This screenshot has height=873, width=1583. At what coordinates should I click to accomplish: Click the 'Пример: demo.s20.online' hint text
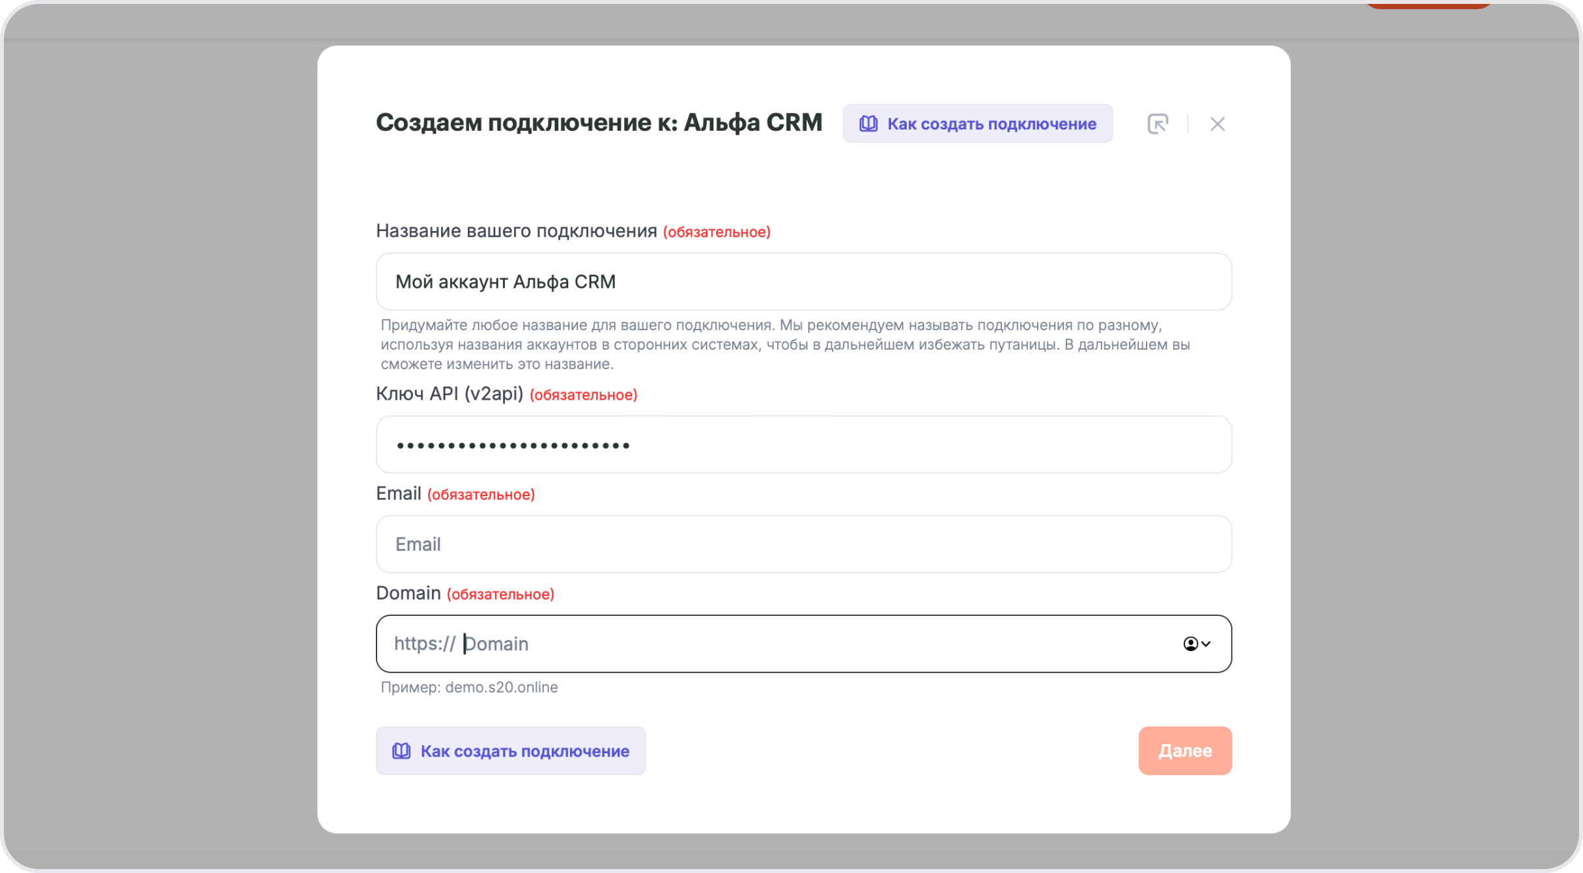pos(469,687)
